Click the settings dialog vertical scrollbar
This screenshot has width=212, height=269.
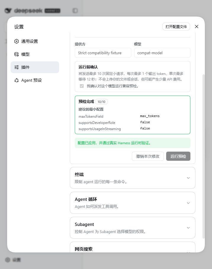point(204,156)
